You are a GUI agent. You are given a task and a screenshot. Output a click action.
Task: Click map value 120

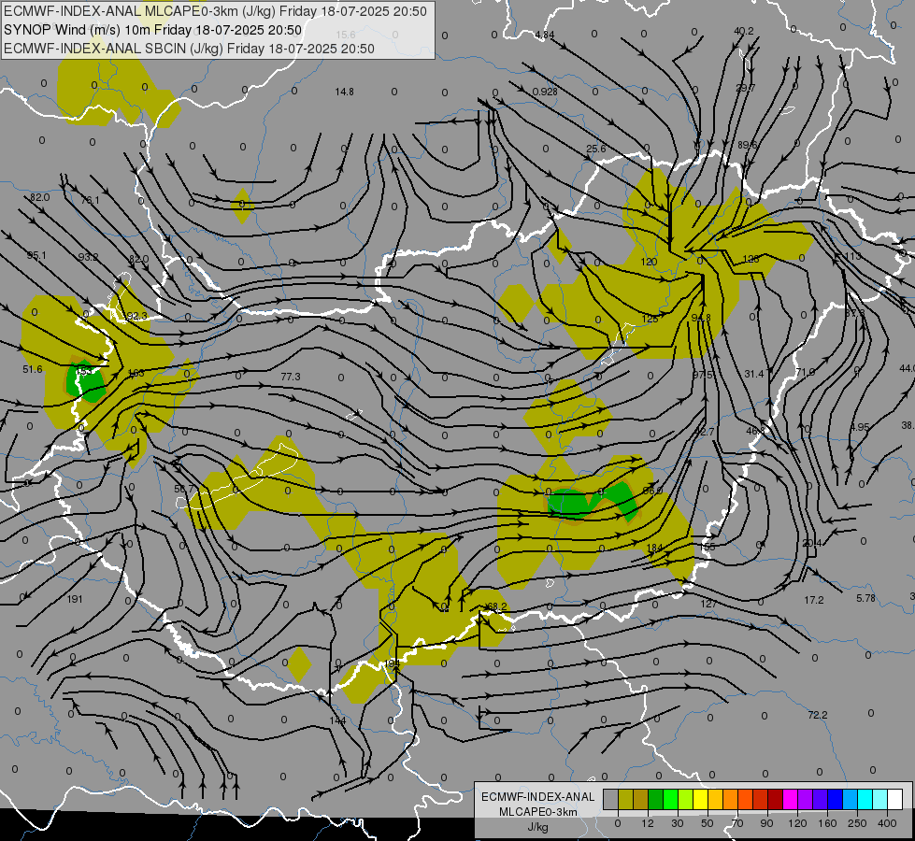(x=649, y=262)
